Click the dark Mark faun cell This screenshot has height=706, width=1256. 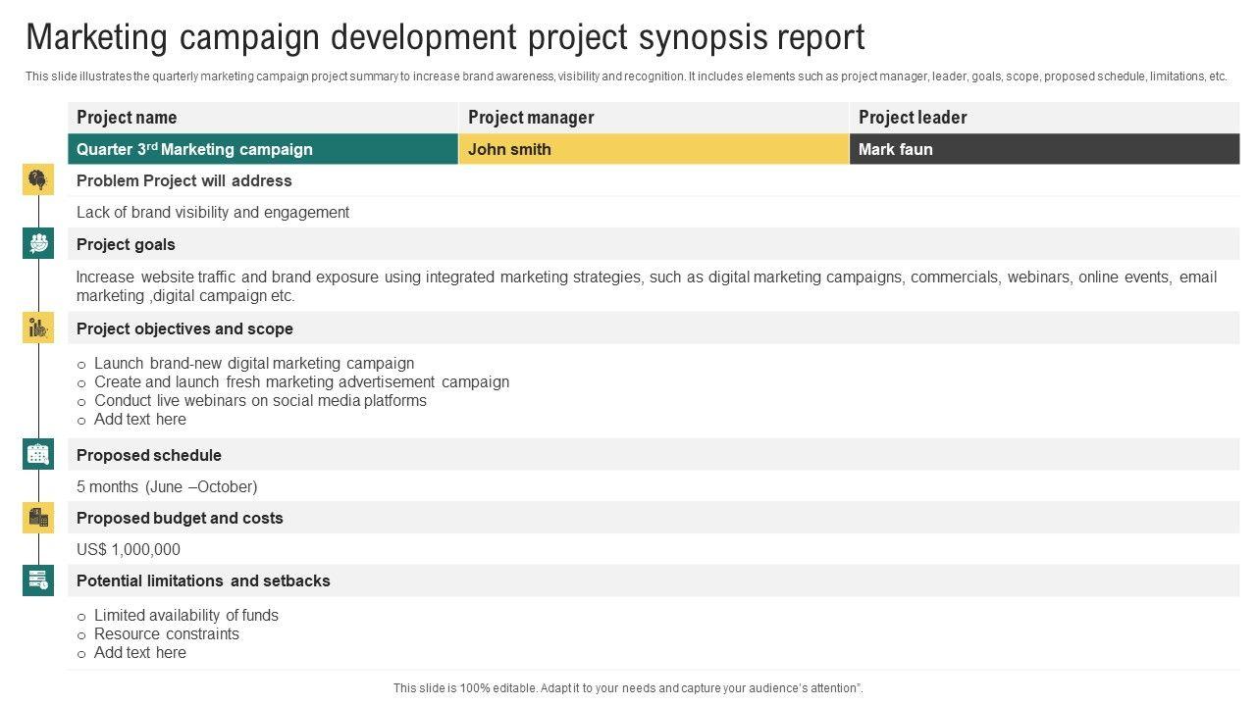pyautogui.click(x=1043, y=149)
